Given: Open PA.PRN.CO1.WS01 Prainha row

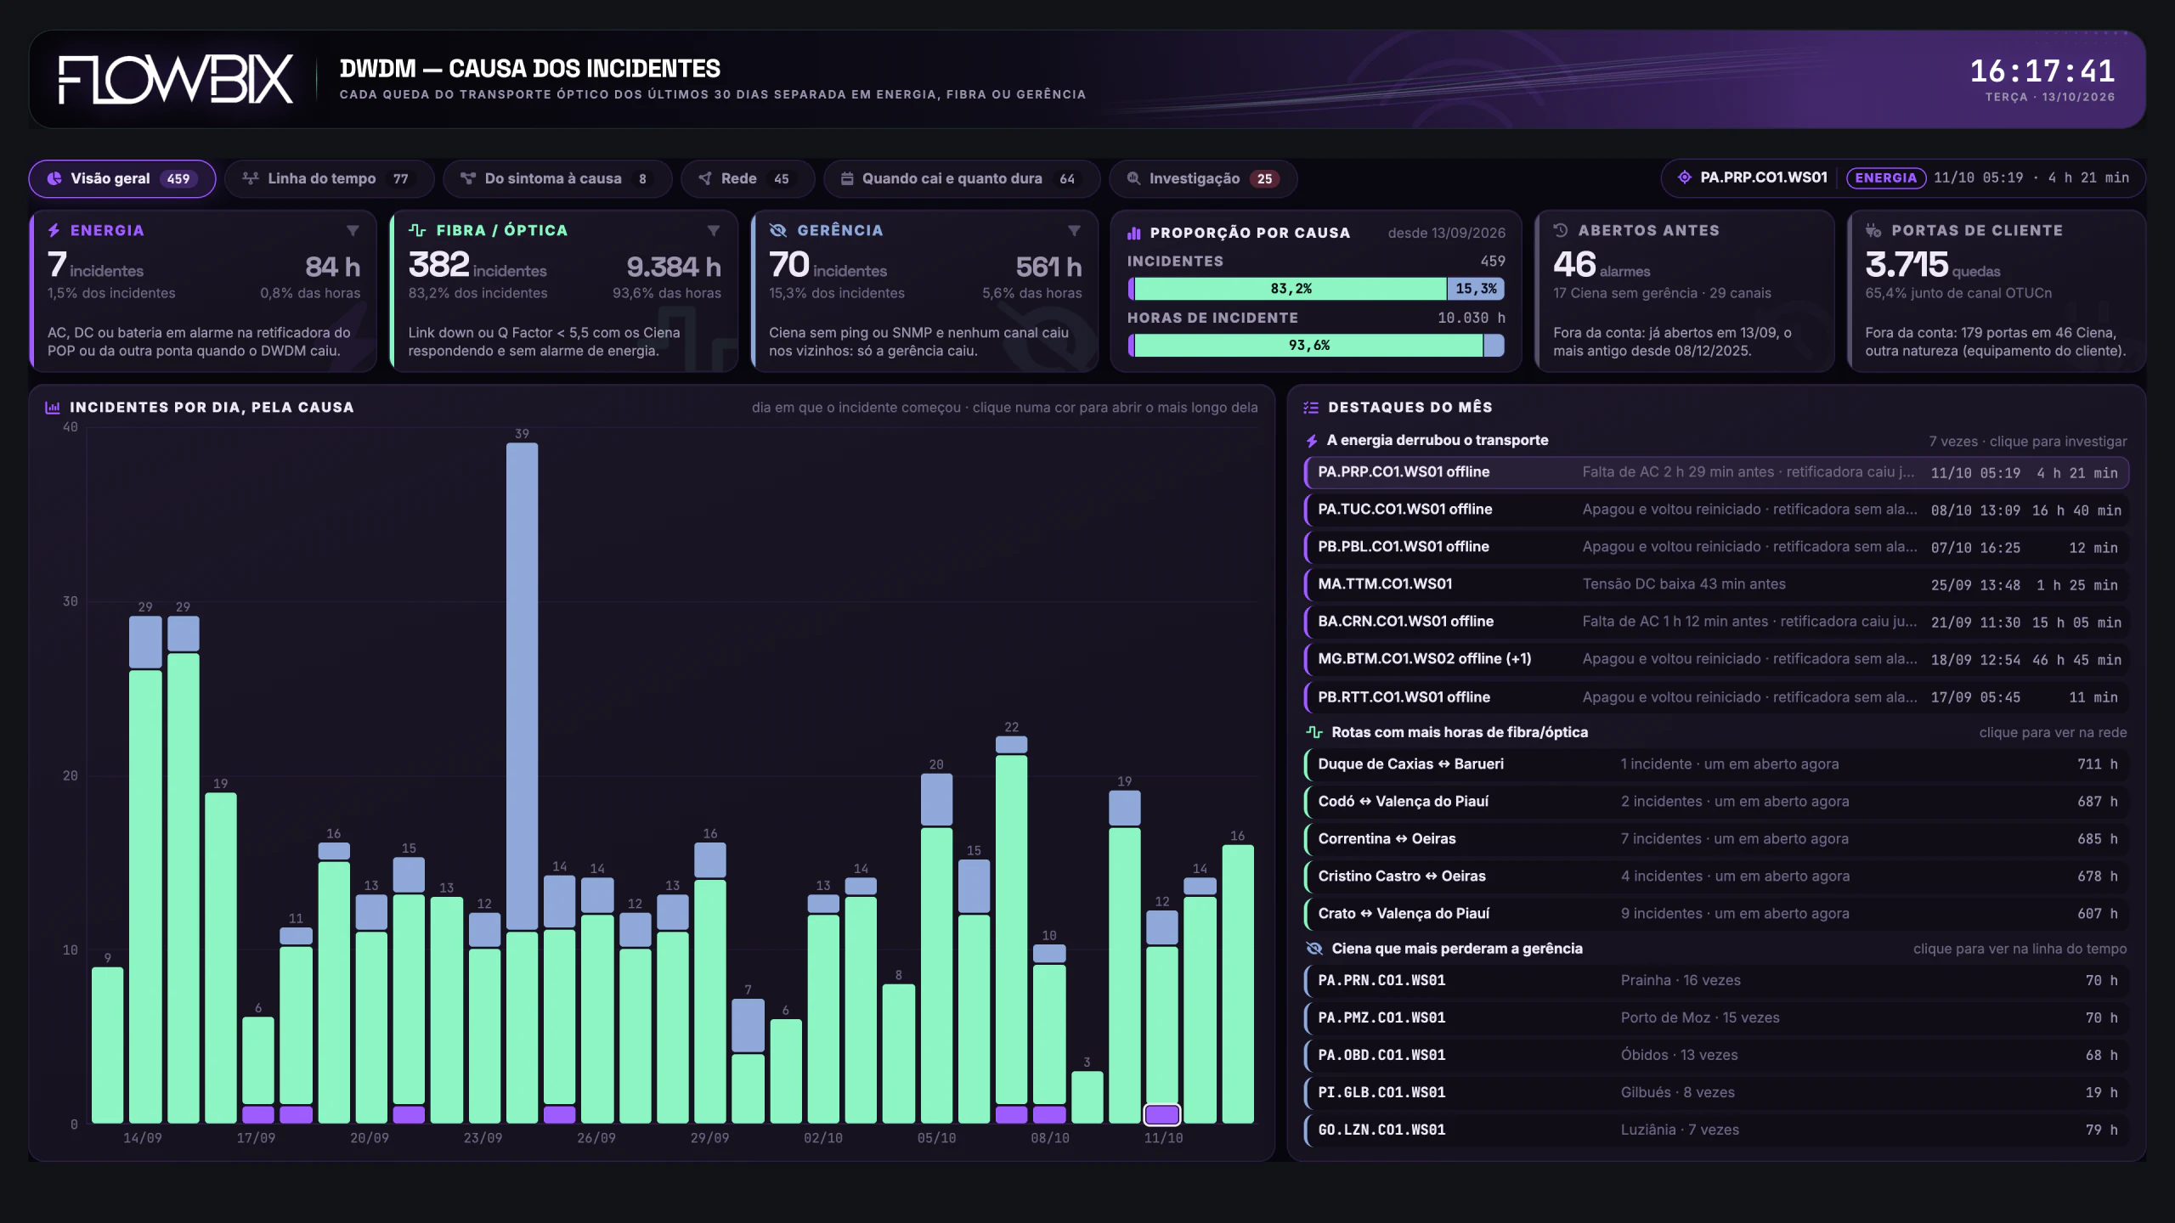Looking at the screenshot, I should coord(1717,981).
